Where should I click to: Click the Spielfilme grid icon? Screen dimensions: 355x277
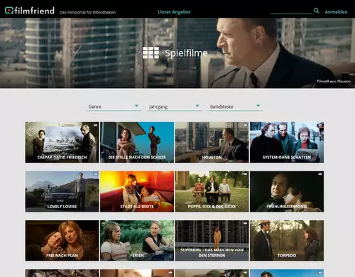[151, 53]
